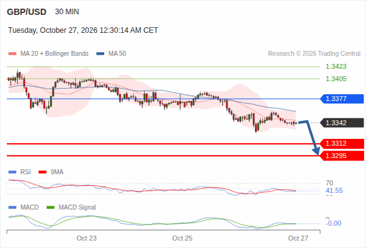Click the blue 1.3377 pivot price tag
This screenshot has width=366, height=248.
342,99
